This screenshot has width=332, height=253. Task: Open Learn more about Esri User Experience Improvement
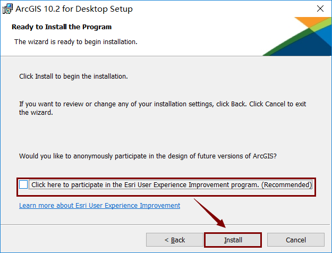[x=99, y=205]
